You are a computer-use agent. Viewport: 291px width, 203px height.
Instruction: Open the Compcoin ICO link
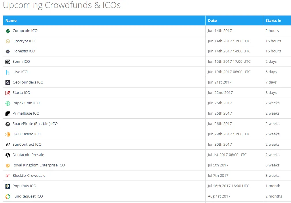click(x=25, y=31)
